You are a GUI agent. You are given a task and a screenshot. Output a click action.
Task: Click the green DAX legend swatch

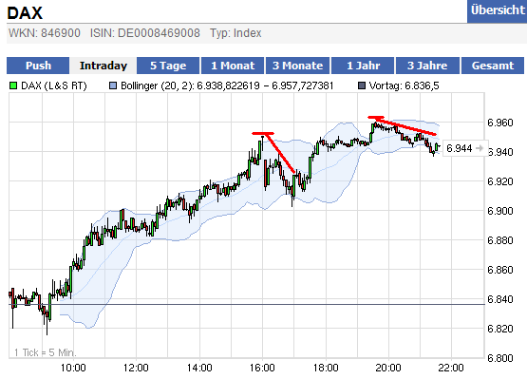pyautogui.click(x=13, y=85)
